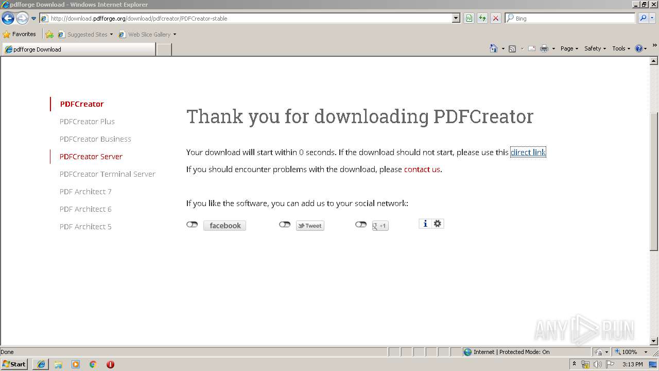
Task: Open PDFCreator Business sidebar link
Action: 95,139
